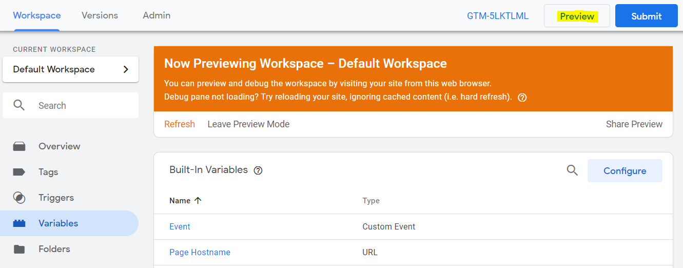
Task: Expand the Default Workspace selector
Action: (x=70, y=69)
